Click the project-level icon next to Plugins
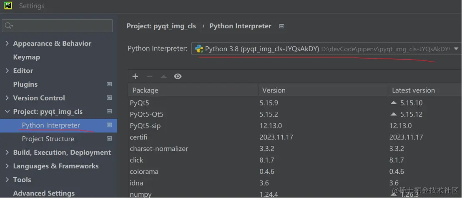Image resolution: width=462 pixels, height=198 pixels. (109, 84)
